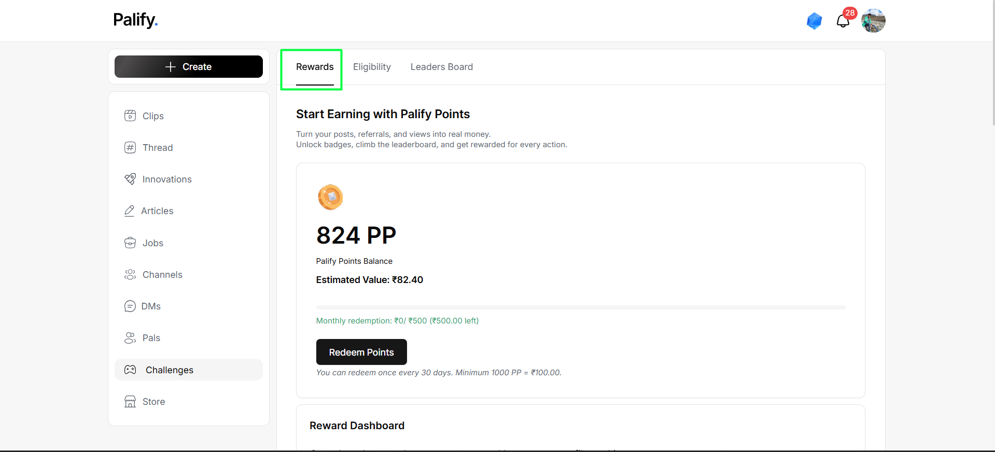
Task: Click the Thread hashtag icon
Action: pyautogui.click(x=130, y=147)
